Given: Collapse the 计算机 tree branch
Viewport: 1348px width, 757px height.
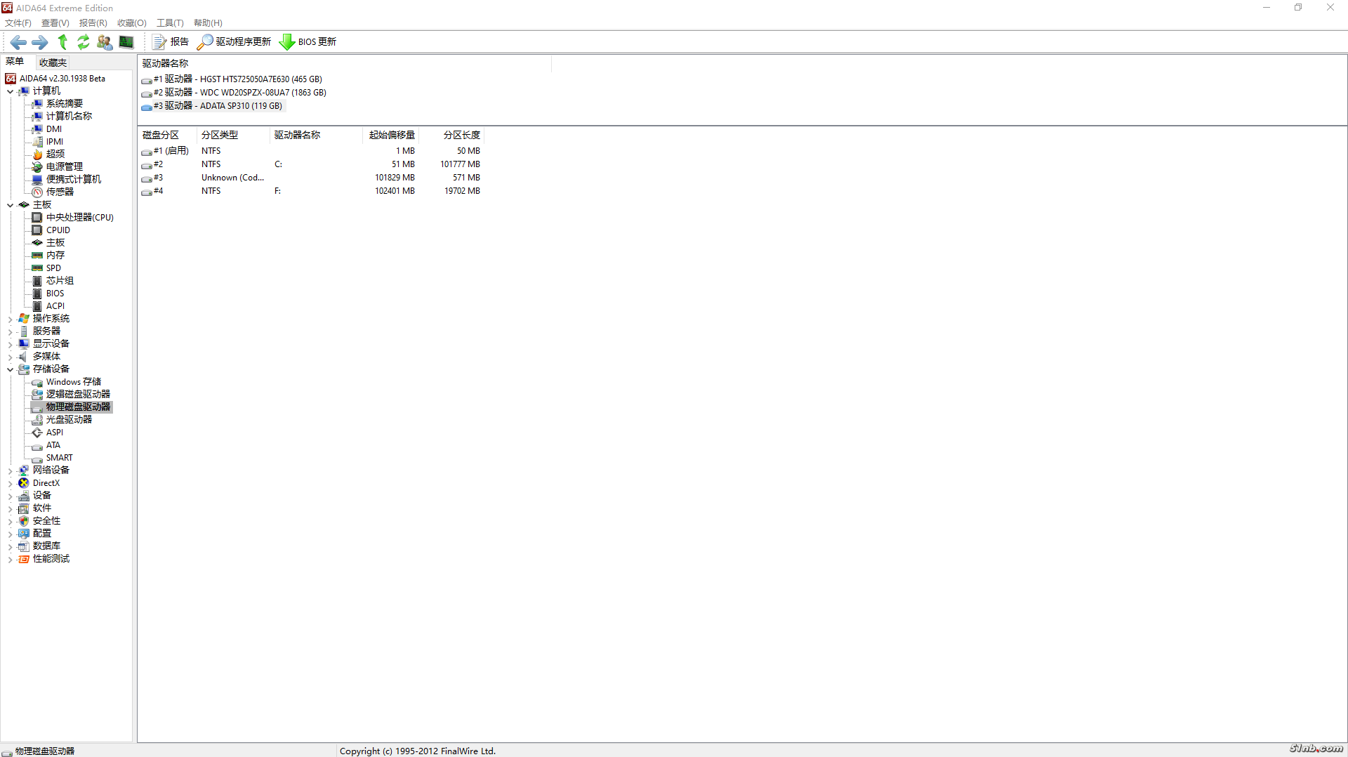Looking at the screenshot, I should point(11,91).
